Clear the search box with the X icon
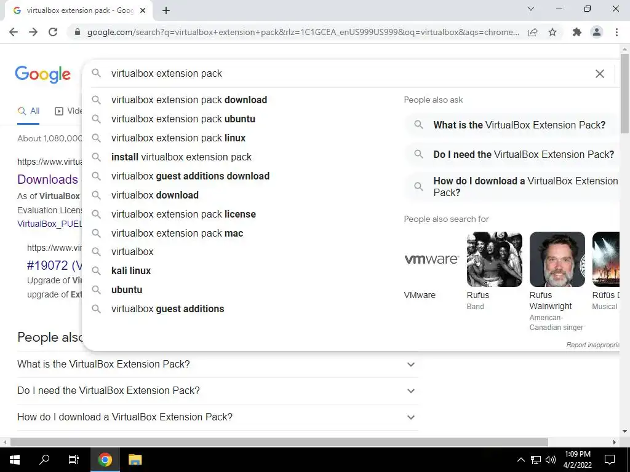This screenshot has height=472, width=630. click(x=599, y=74)
